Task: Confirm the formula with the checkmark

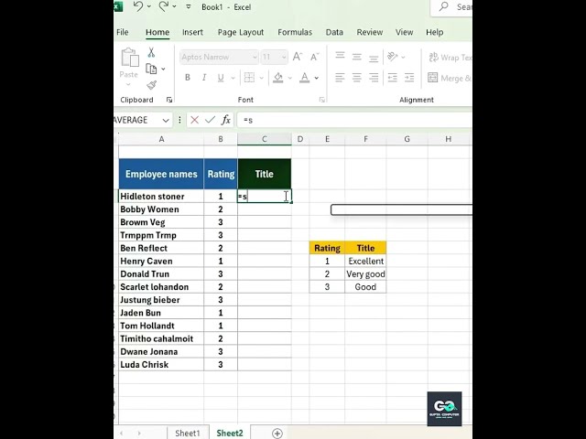Action: pos(210,120)
